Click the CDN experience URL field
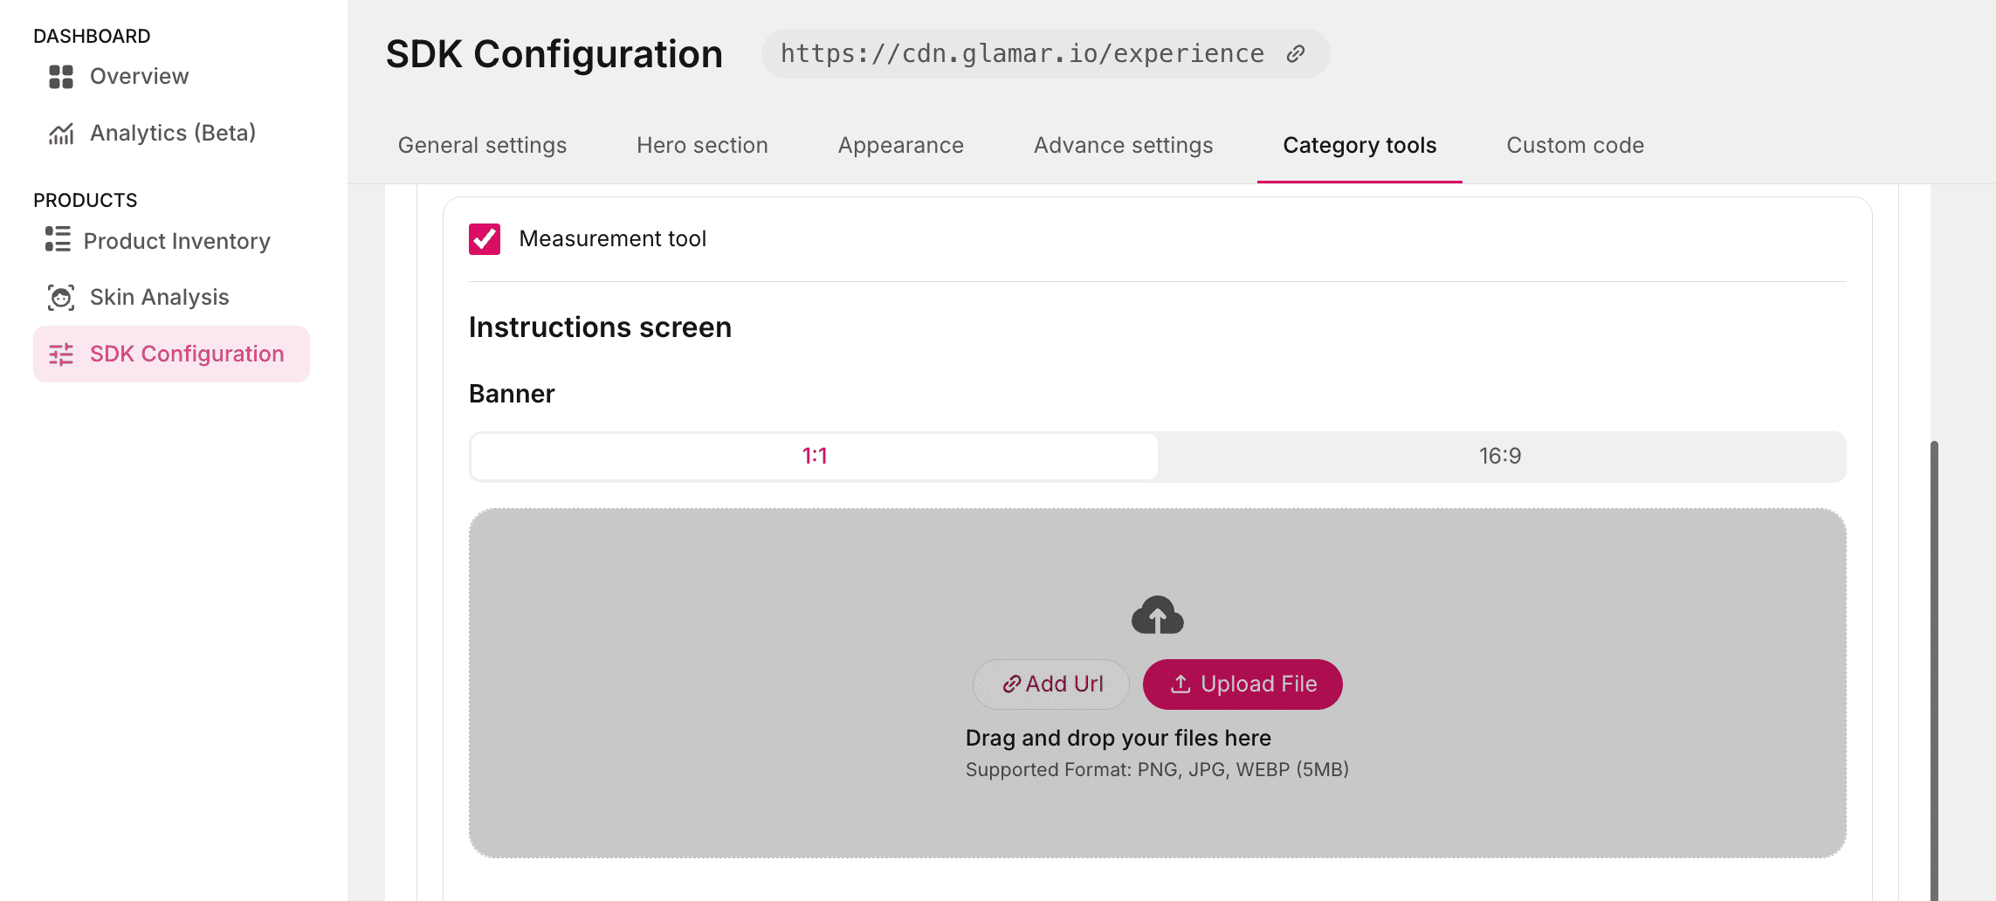This screenshot has width=1996, height=901. click(x=1022, y=54)
